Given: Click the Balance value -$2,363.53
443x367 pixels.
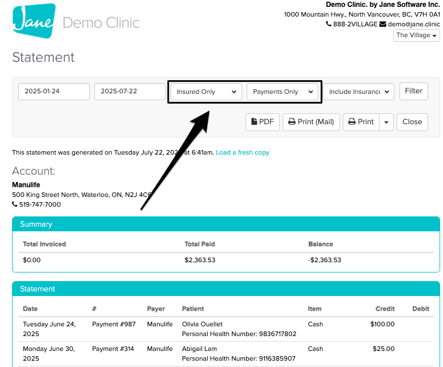Looking at the screenshot, I should coord(325,260).
